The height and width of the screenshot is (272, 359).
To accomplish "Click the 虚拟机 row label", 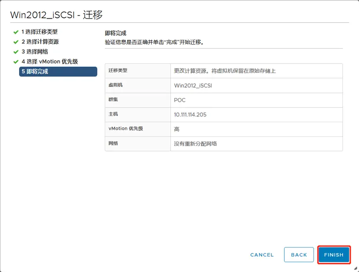I will click(x=115, y=85).
